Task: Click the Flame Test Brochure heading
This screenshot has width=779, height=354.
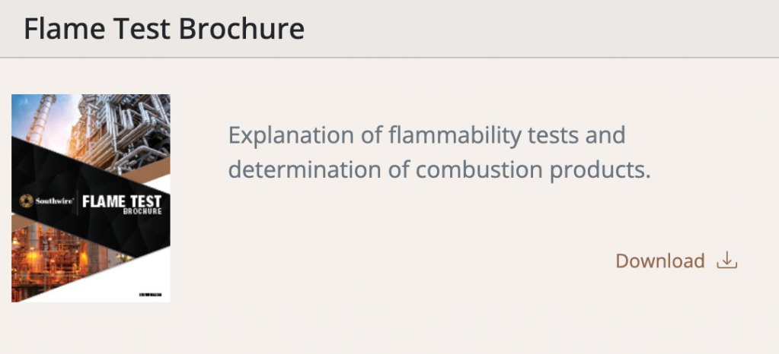Action: tap(164, 29)
